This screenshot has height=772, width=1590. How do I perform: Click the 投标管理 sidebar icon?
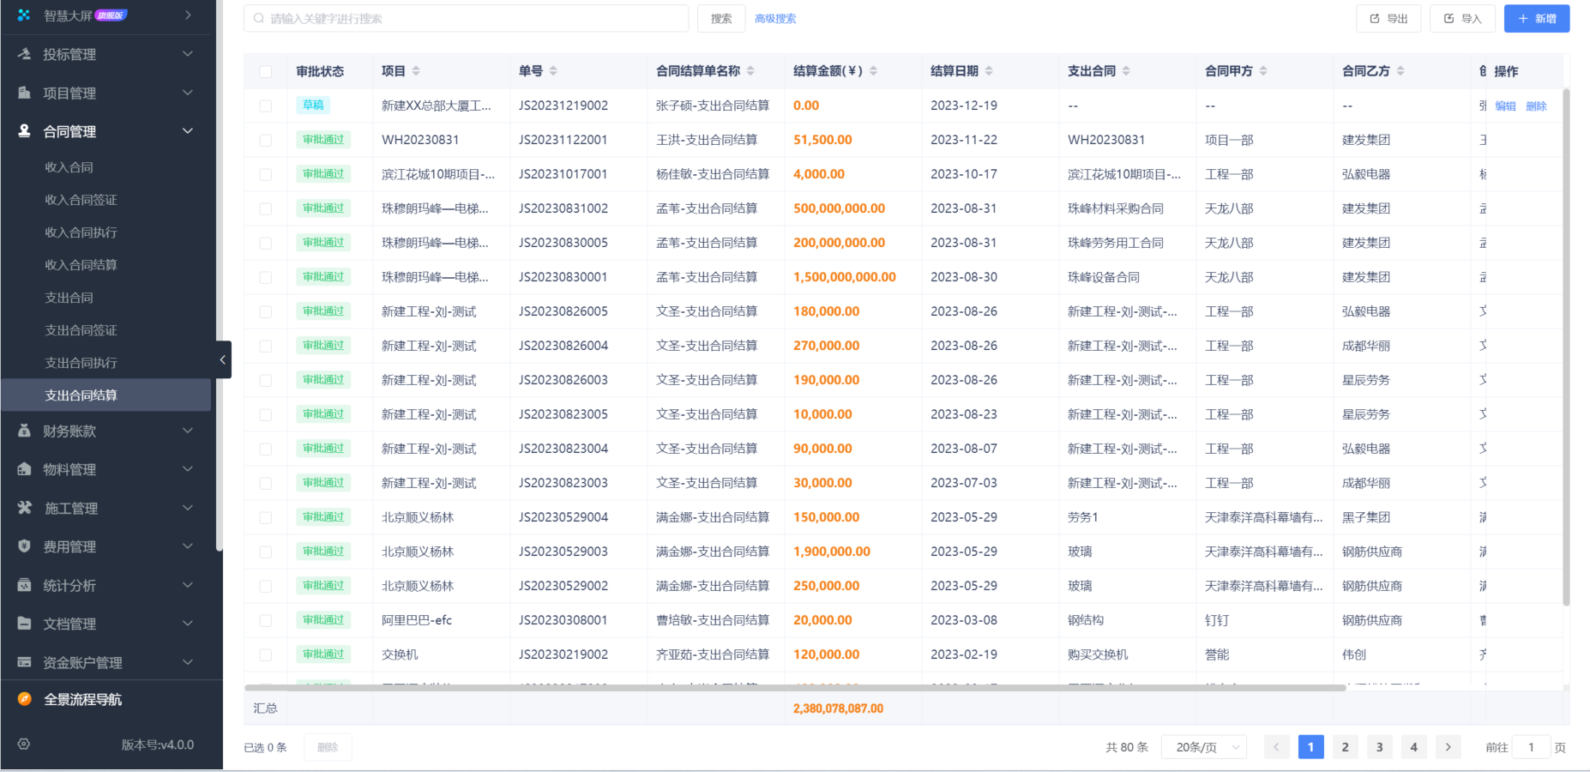(24, 54)
